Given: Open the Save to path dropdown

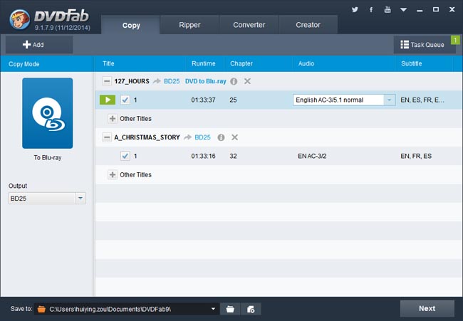Looking at the screenshot, I should (x=213, y=309).
